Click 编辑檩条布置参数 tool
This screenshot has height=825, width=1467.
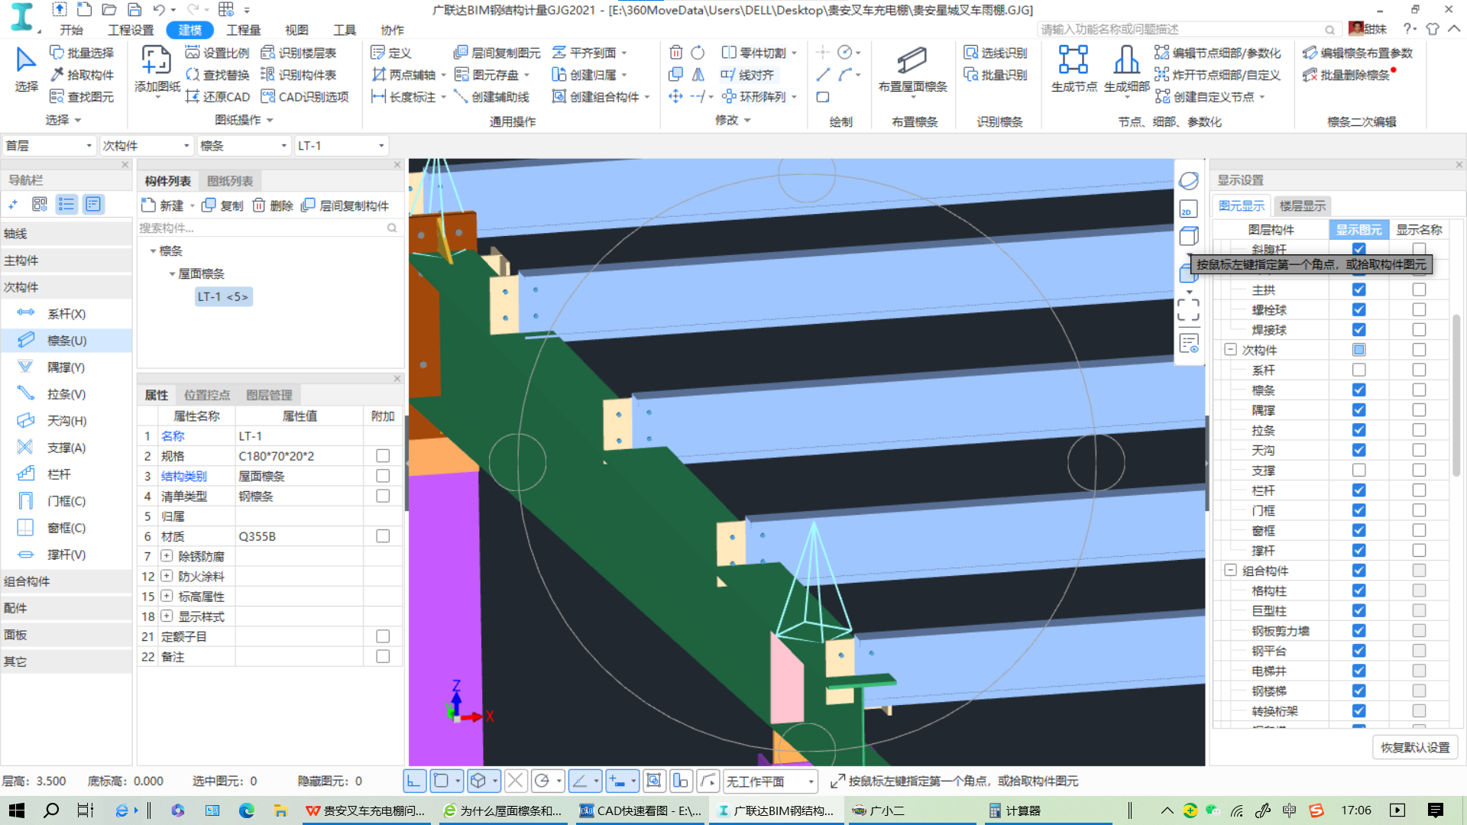point(1358,53)
